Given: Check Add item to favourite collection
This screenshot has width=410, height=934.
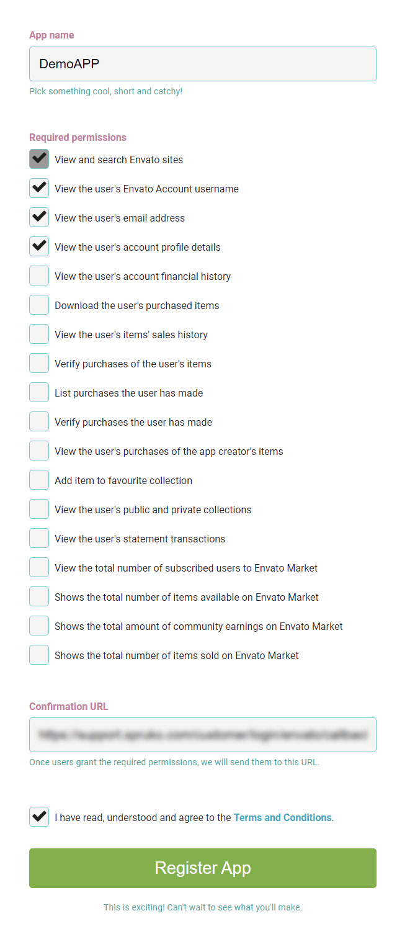Looking at the screenshot, I should 39,480.
